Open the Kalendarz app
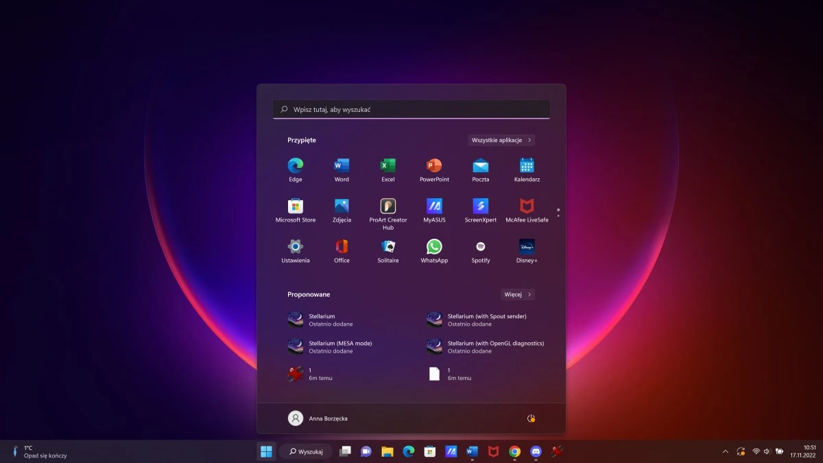Viewport: 823px width, 463px height. 526,169
